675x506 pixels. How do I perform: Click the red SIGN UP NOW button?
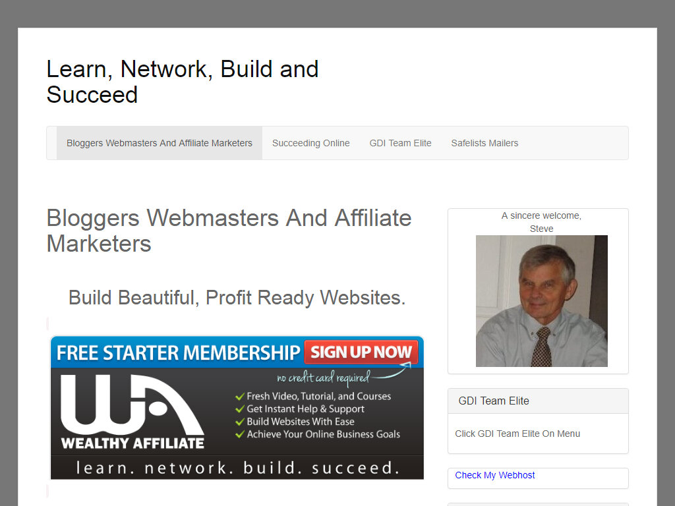(361, 352)
